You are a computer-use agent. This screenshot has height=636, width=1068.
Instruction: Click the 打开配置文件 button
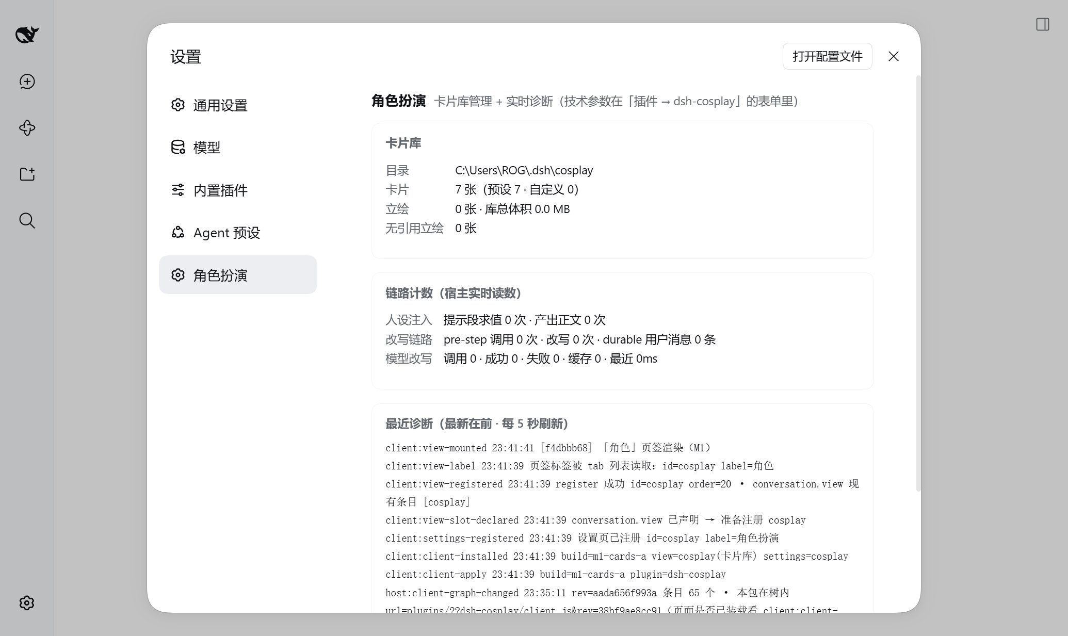(x=827, y=56)
